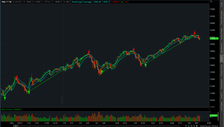The image size is (224, 127).
Task: Select the Chart sidebar tab
Action: coord(221,59)
